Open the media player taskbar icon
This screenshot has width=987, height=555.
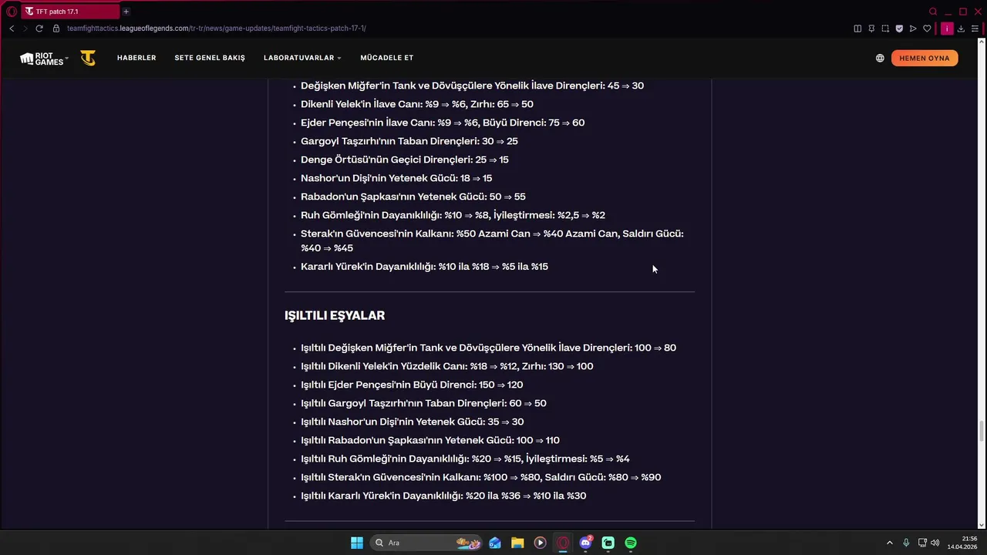540,543
